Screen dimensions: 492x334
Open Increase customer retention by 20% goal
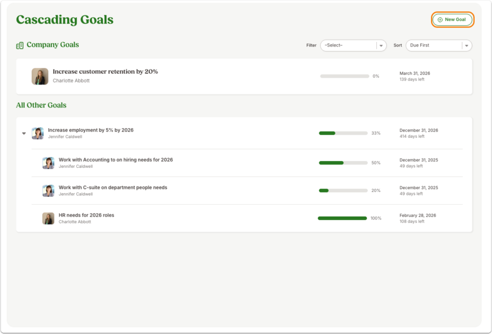105,71
